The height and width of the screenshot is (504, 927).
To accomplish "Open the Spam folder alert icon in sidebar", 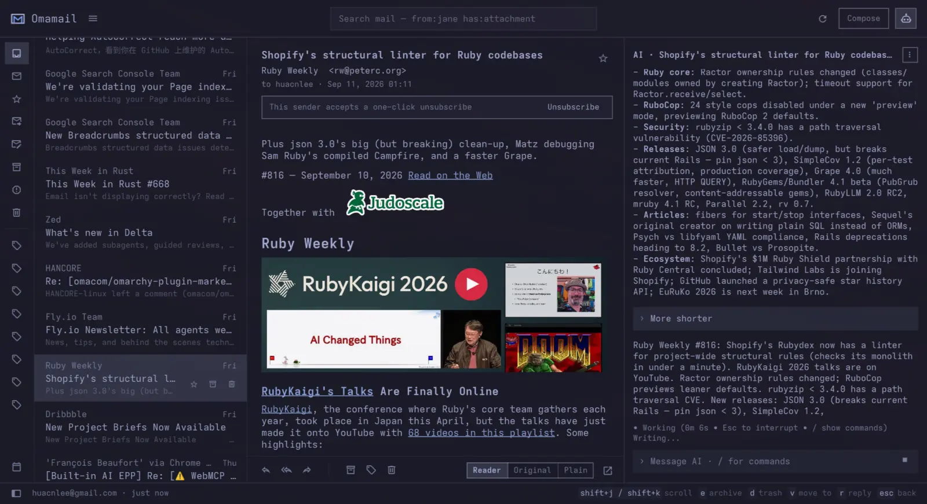I will 17,190.
